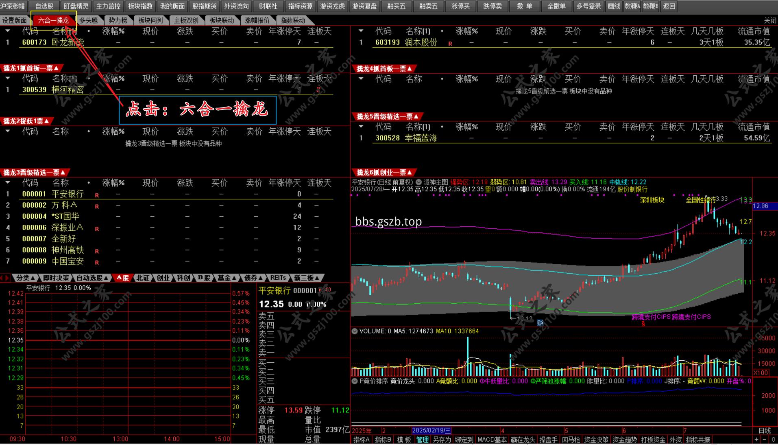
Task: Select the 资金决策 indicator tab
Action: 596,440
